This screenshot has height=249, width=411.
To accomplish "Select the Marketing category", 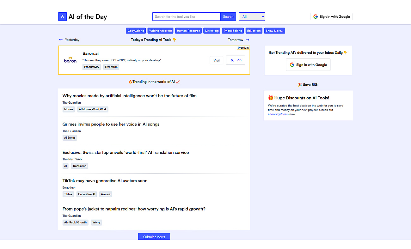I will [212, 31].
